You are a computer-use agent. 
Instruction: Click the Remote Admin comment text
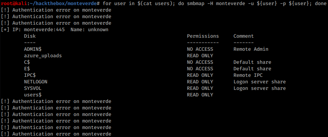(x=251, y=49)
